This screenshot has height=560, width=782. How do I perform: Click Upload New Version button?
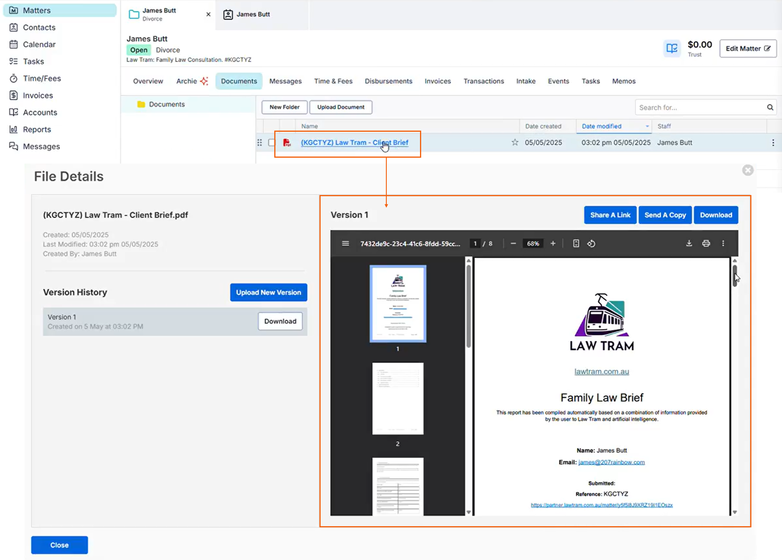coord(268,292)
